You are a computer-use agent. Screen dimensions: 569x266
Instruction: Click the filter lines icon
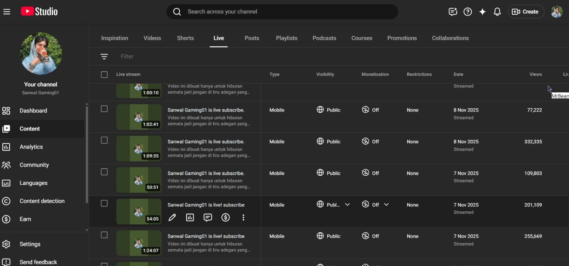coord(104,56)
